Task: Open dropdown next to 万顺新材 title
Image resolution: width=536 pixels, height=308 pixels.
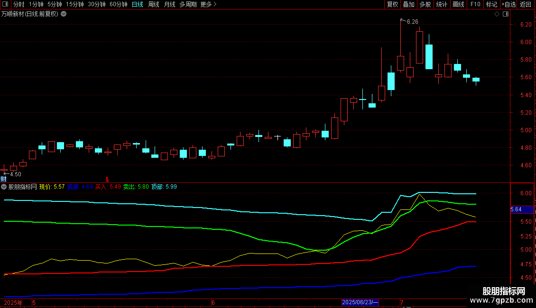Action: point(64,14)
